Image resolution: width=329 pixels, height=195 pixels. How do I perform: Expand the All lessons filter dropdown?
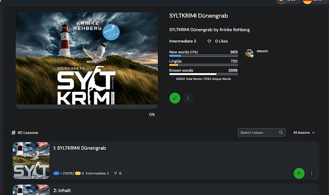pyautogui.click(x=304, y=133)
